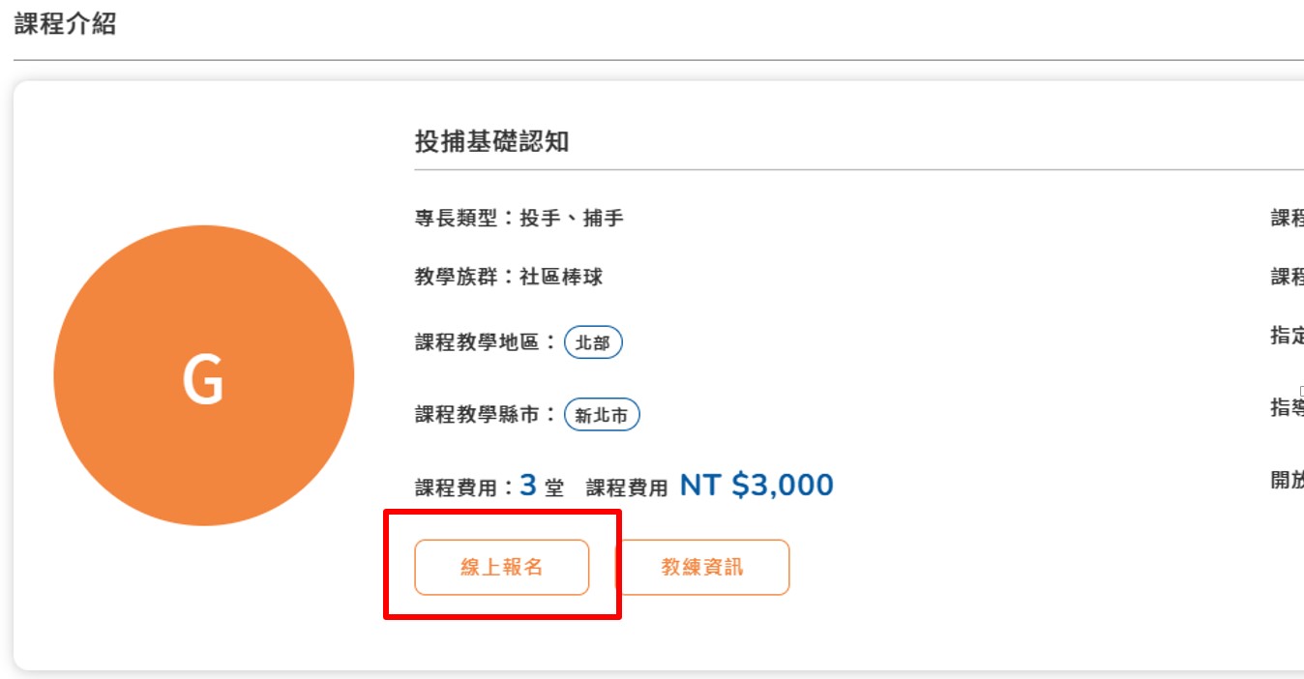Click the truncated 指定 text at right edge
The image size is (1304, 679).
pos(1288,336)
